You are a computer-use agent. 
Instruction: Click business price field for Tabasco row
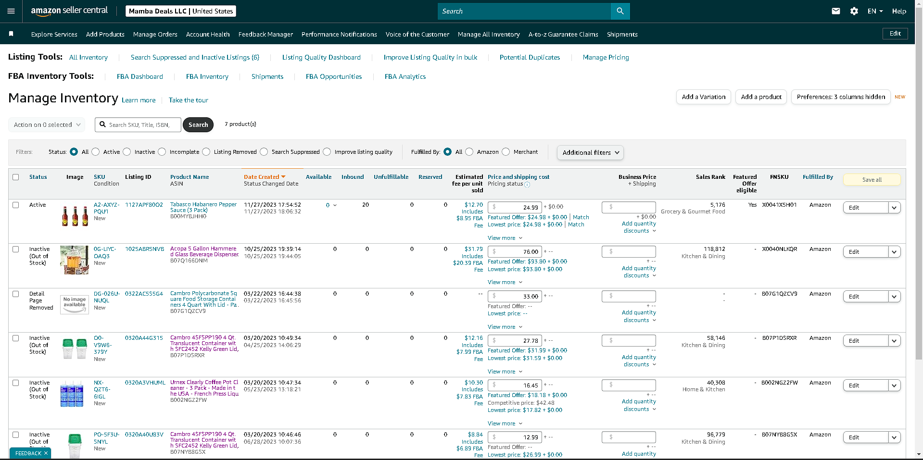tap(629, 207)
